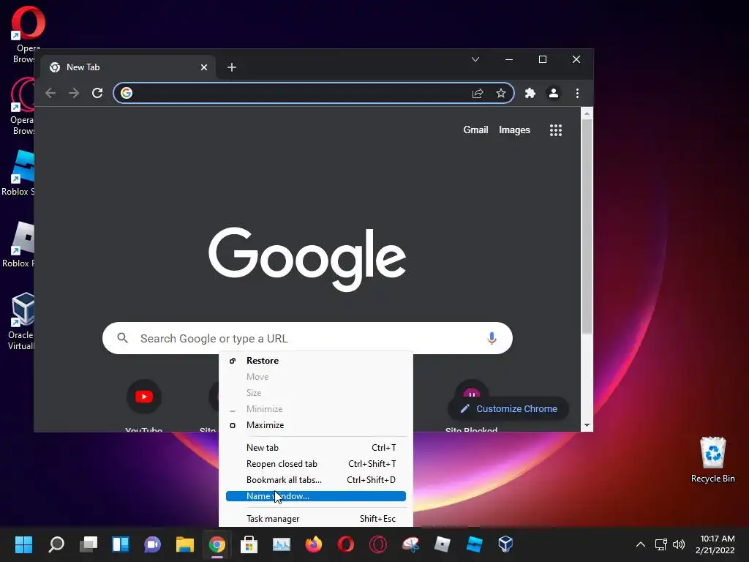
Task: Click the Chrome reload button
Action: point(97,93)
